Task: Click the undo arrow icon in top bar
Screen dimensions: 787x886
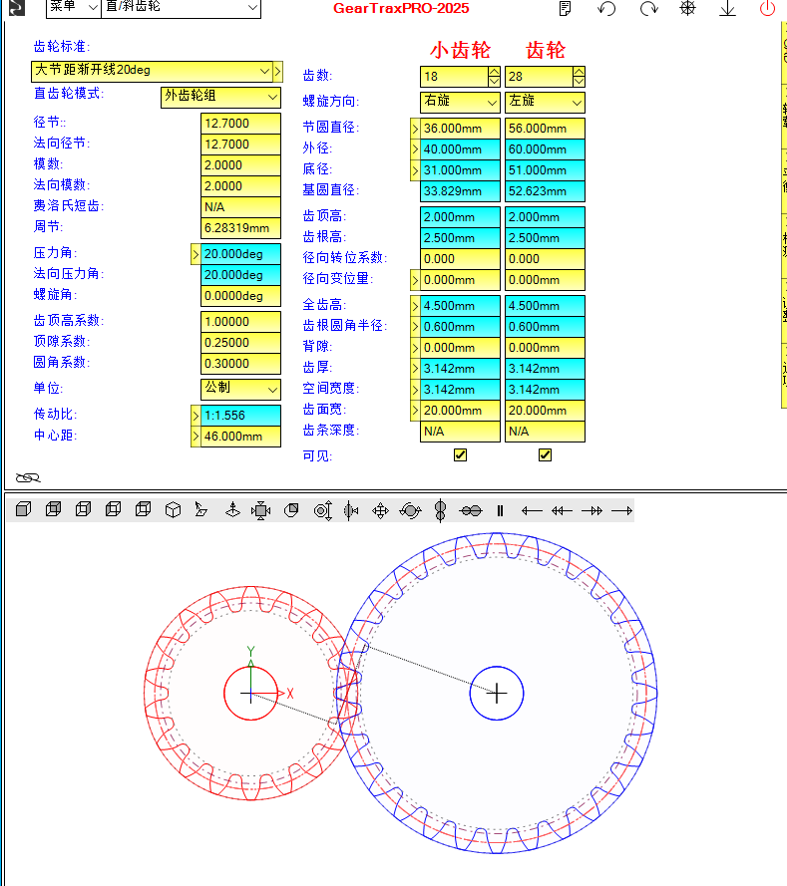Action: [x=606, y=9]
